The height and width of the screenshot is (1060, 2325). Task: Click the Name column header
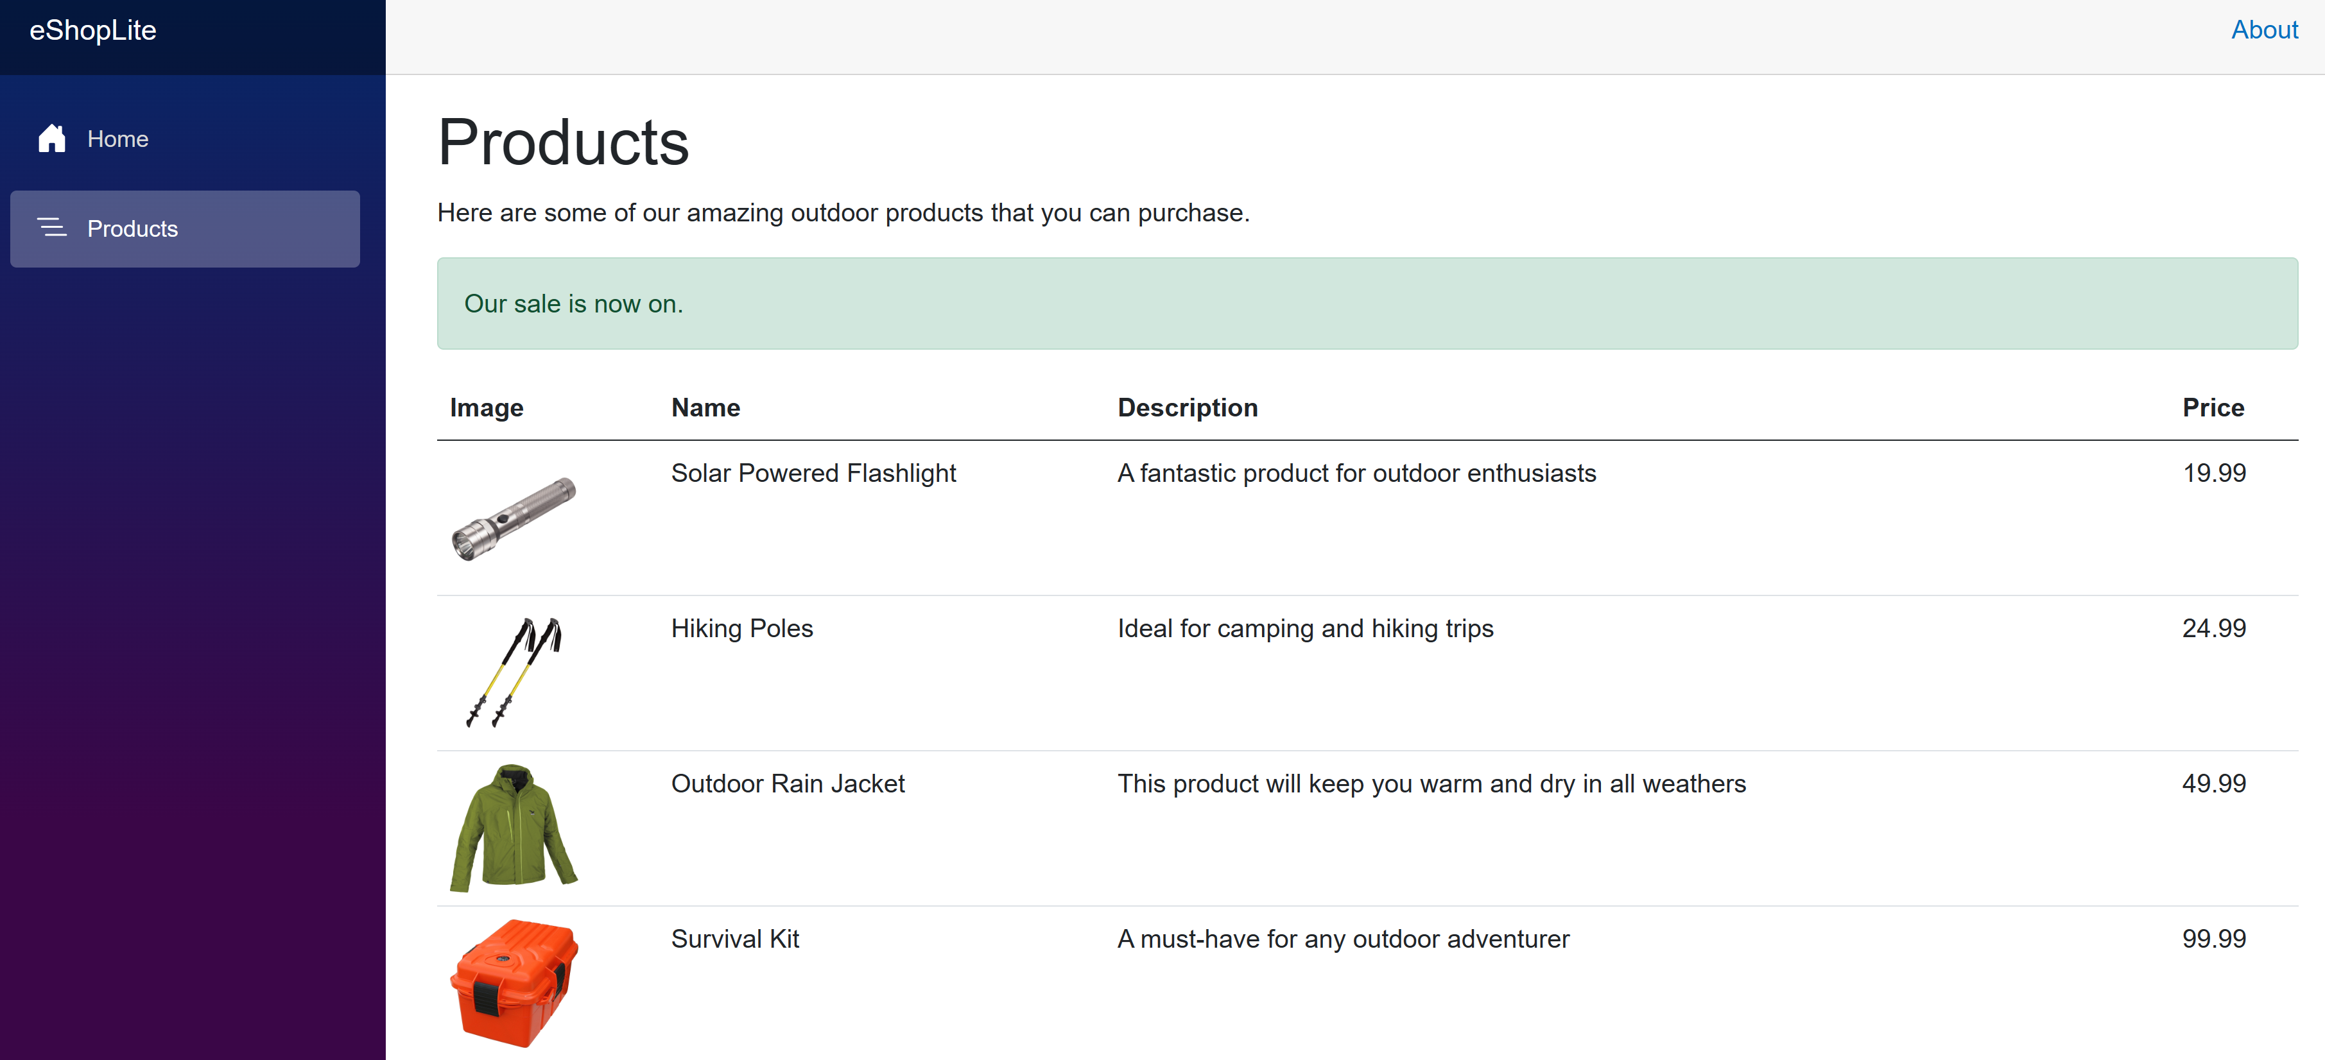click(705, 407)
